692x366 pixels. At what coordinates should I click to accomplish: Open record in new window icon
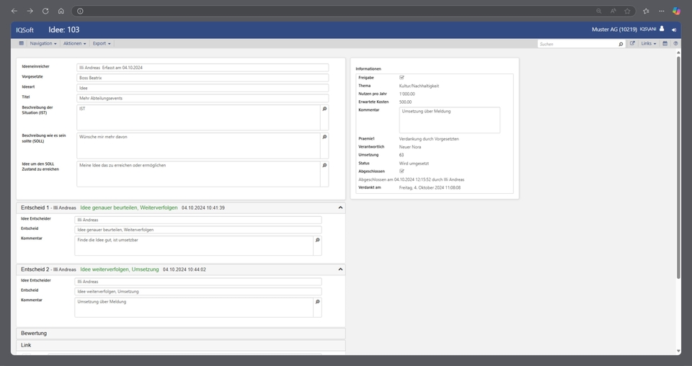point(632,44)
